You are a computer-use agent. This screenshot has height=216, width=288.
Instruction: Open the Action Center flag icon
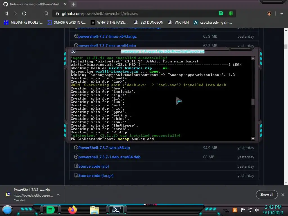[243, 210]
